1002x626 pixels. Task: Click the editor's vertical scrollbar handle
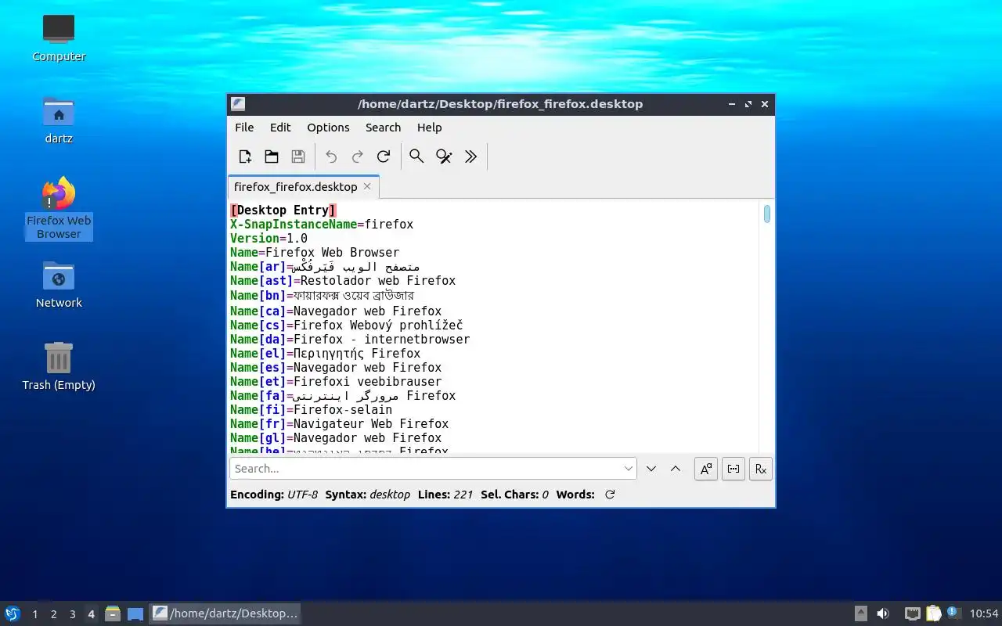coord(767,214)
